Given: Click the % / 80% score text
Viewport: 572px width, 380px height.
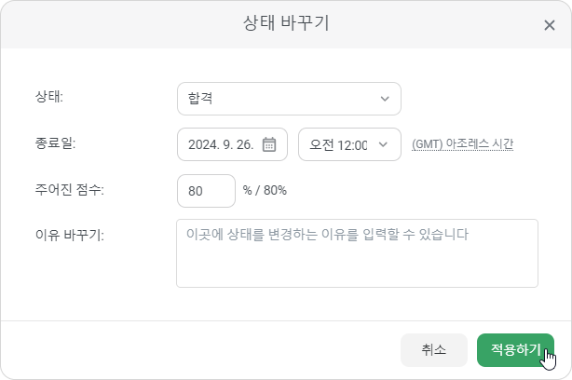Looking at the screenshot, I should pos(265,190).
